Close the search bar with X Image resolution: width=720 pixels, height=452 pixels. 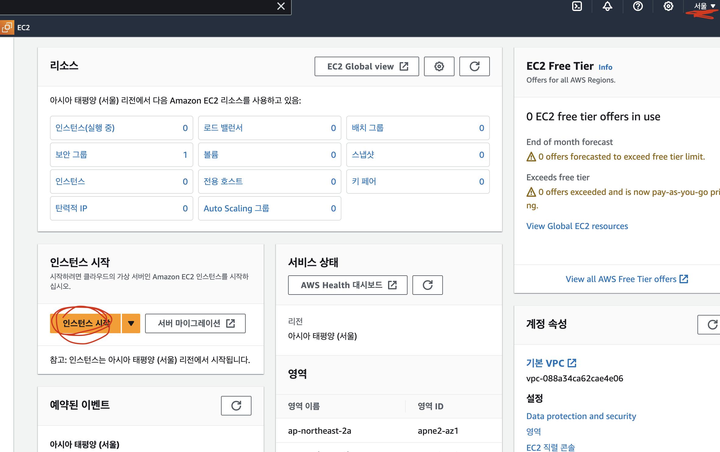[281, 6]
